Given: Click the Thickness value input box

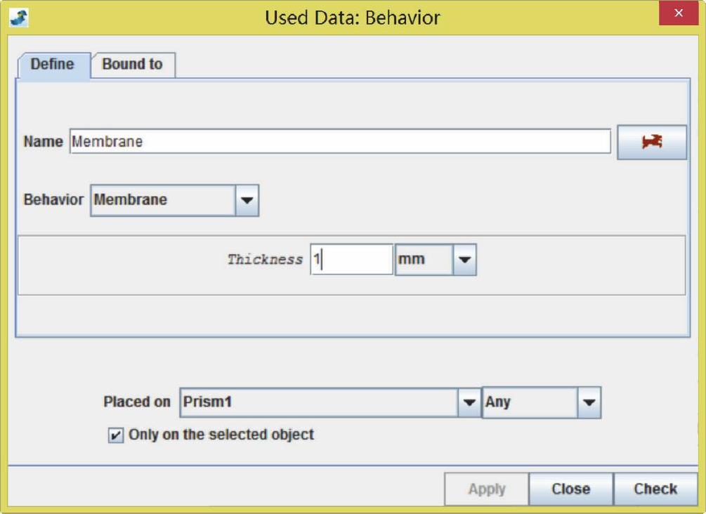Looking at the screenshot, I should 351,260.
